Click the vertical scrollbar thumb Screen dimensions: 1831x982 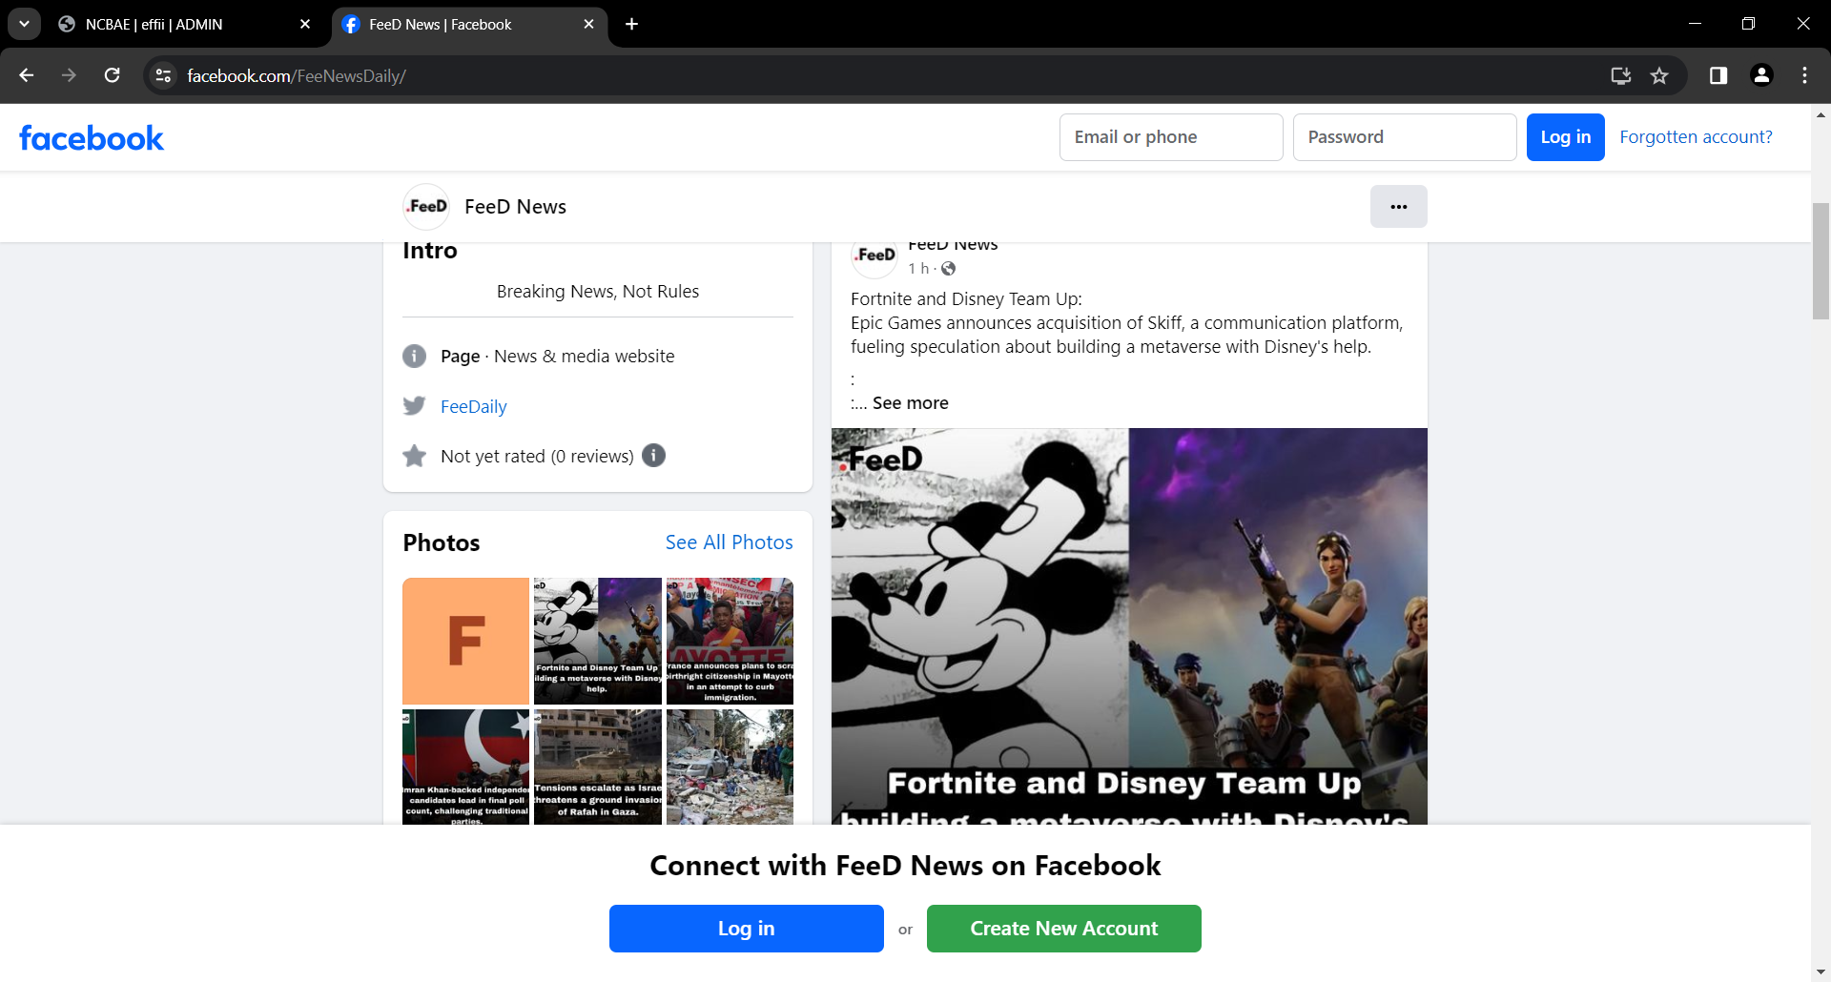click(x=1821, y=260)
